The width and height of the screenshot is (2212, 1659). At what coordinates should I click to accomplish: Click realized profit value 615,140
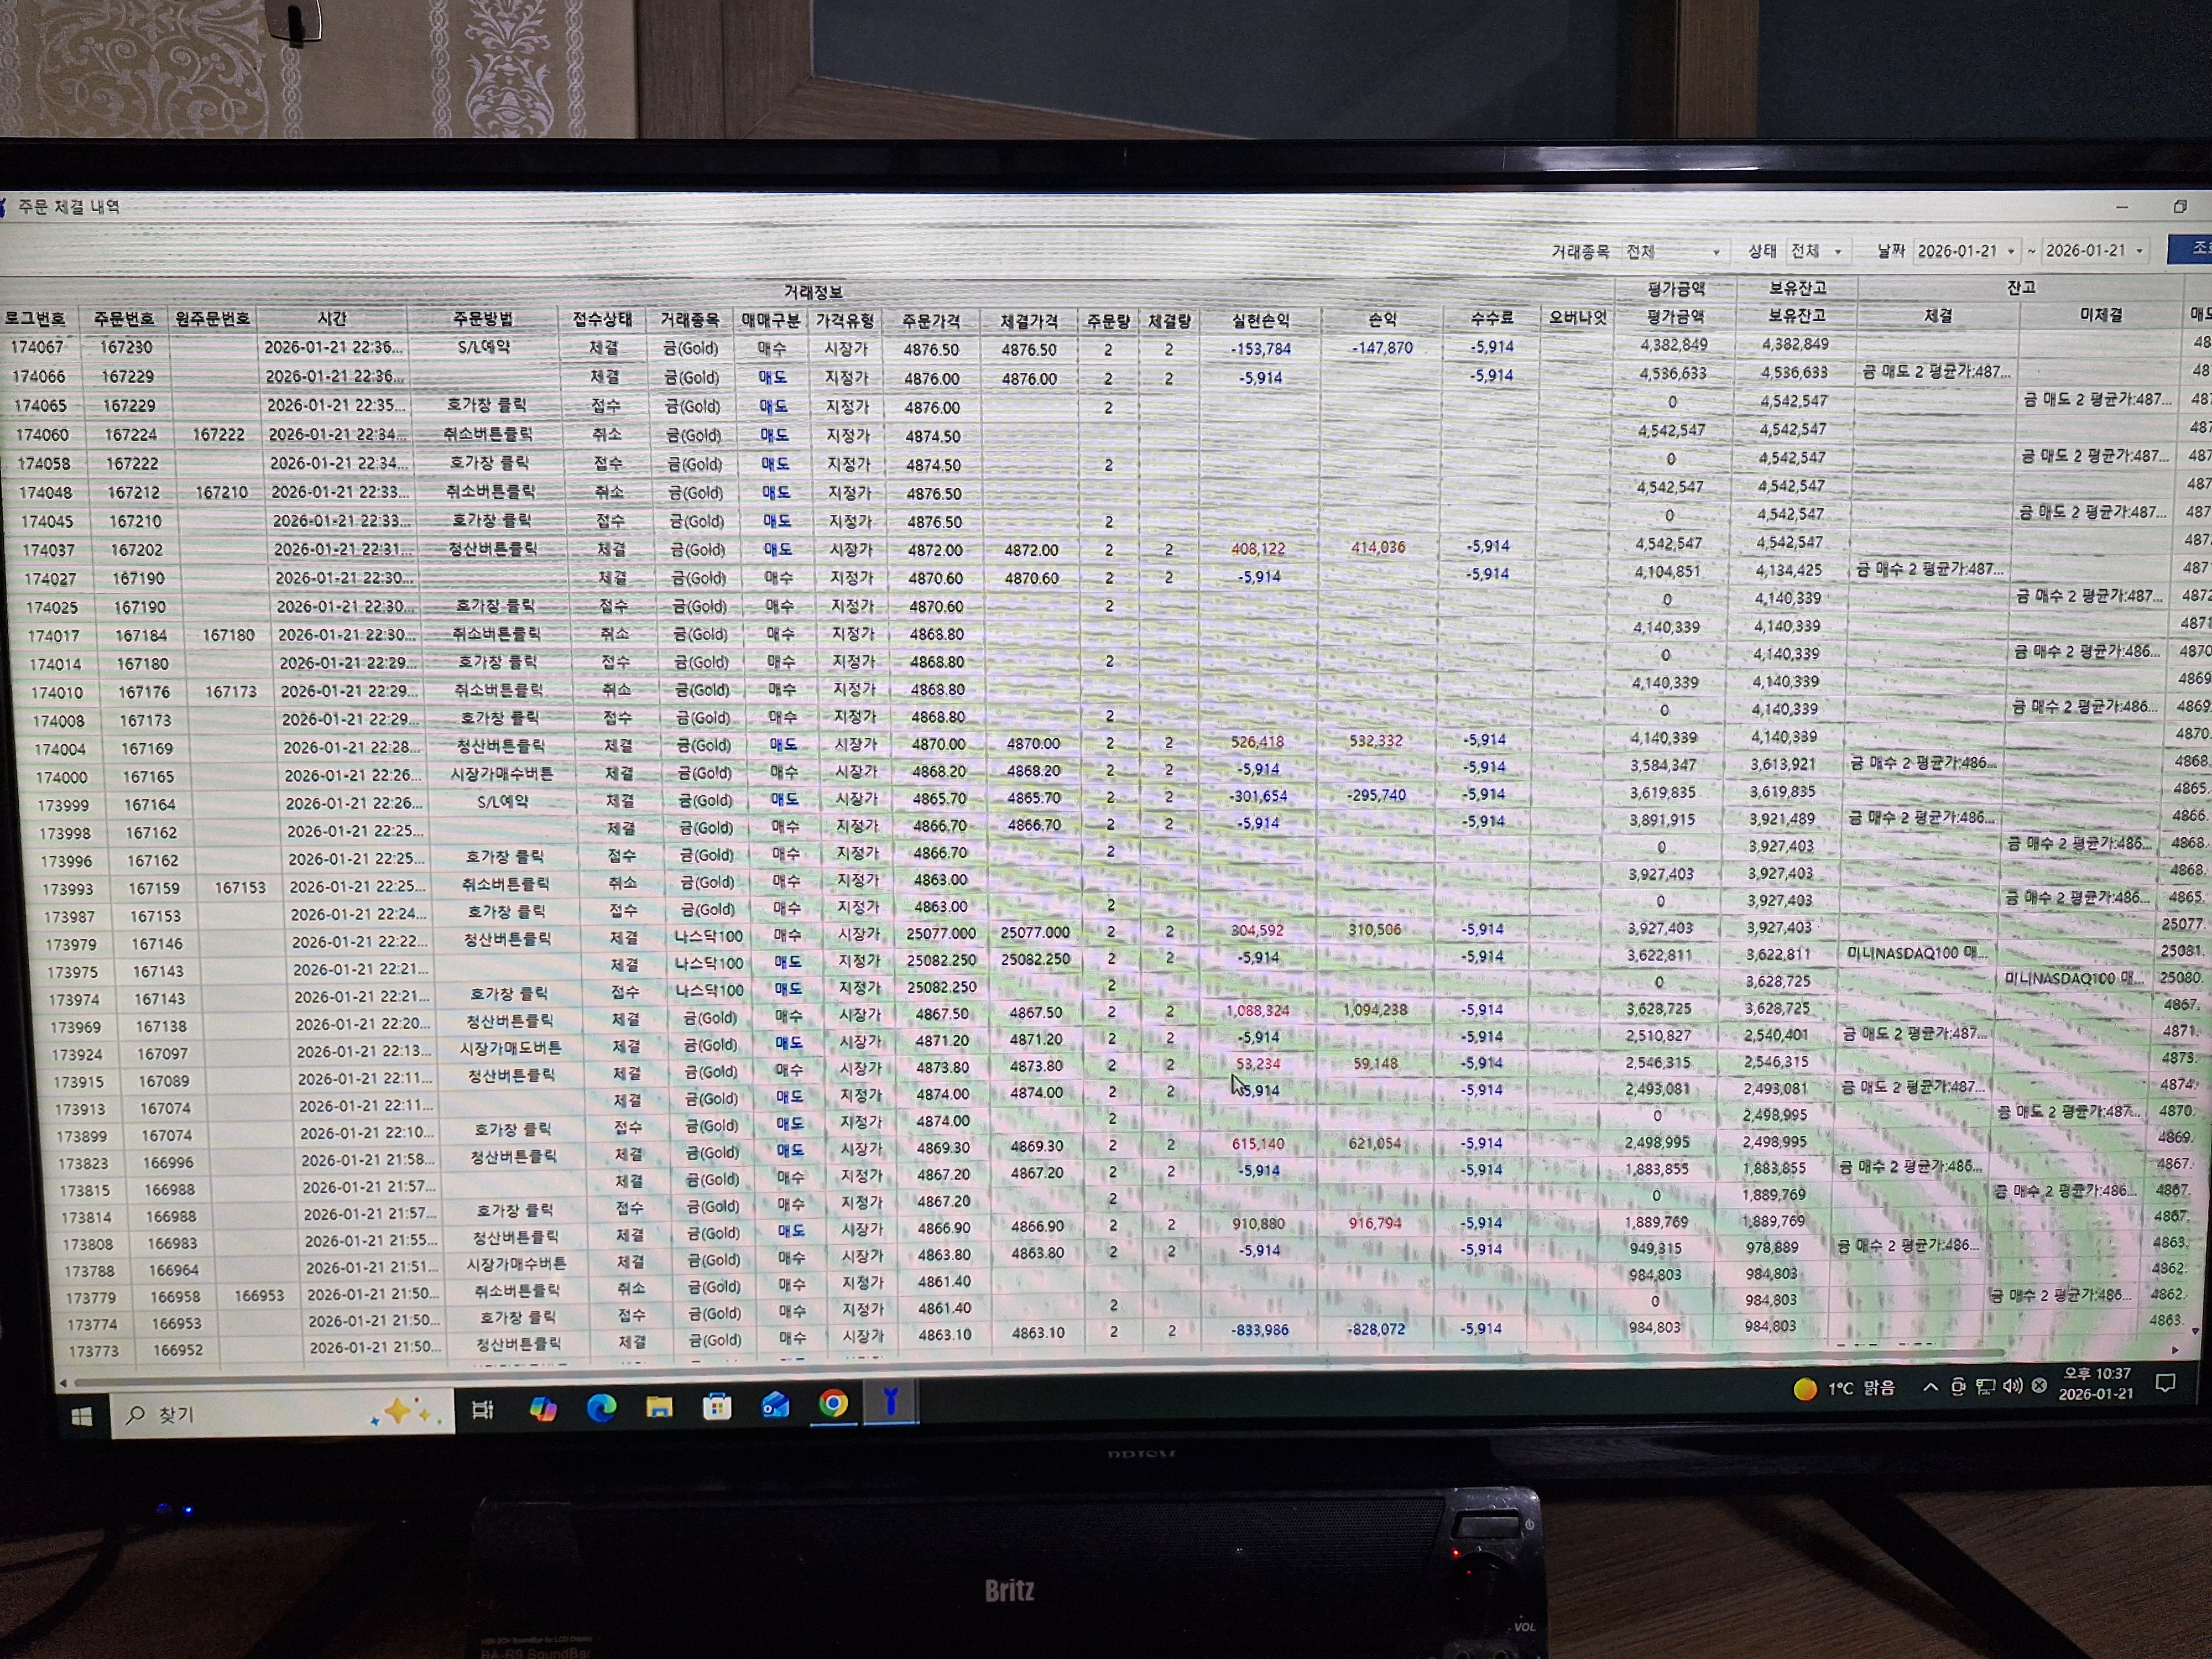coord(1258,1144)
